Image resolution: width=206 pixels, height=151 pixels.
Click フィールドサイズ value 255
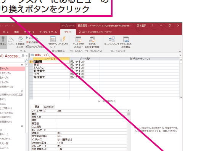click(92, 111)
